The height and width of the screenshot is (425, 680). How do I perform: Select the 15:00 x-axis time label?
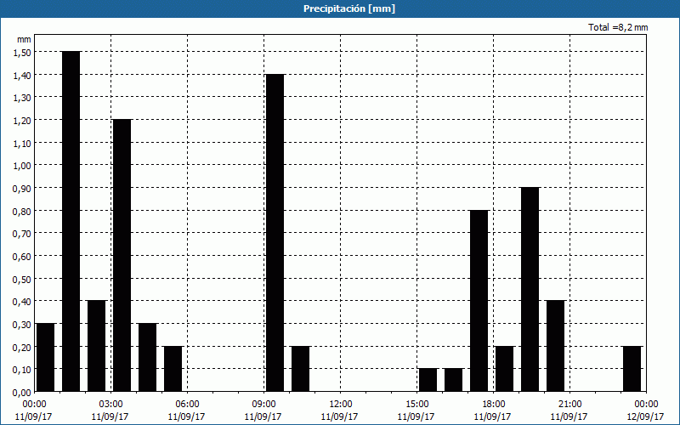tap(416, 405)
